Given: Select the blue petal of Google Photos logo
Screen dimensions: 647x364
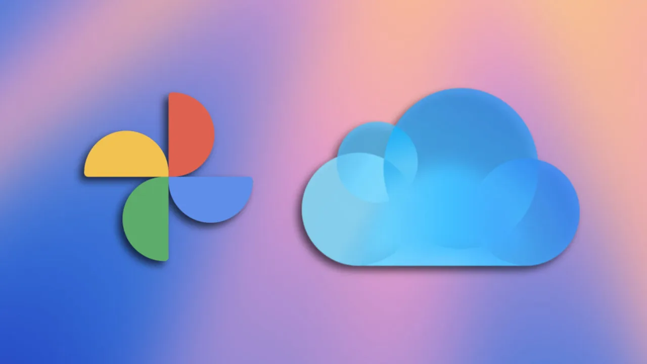Looking at the screenshot, I should [211, 200].
